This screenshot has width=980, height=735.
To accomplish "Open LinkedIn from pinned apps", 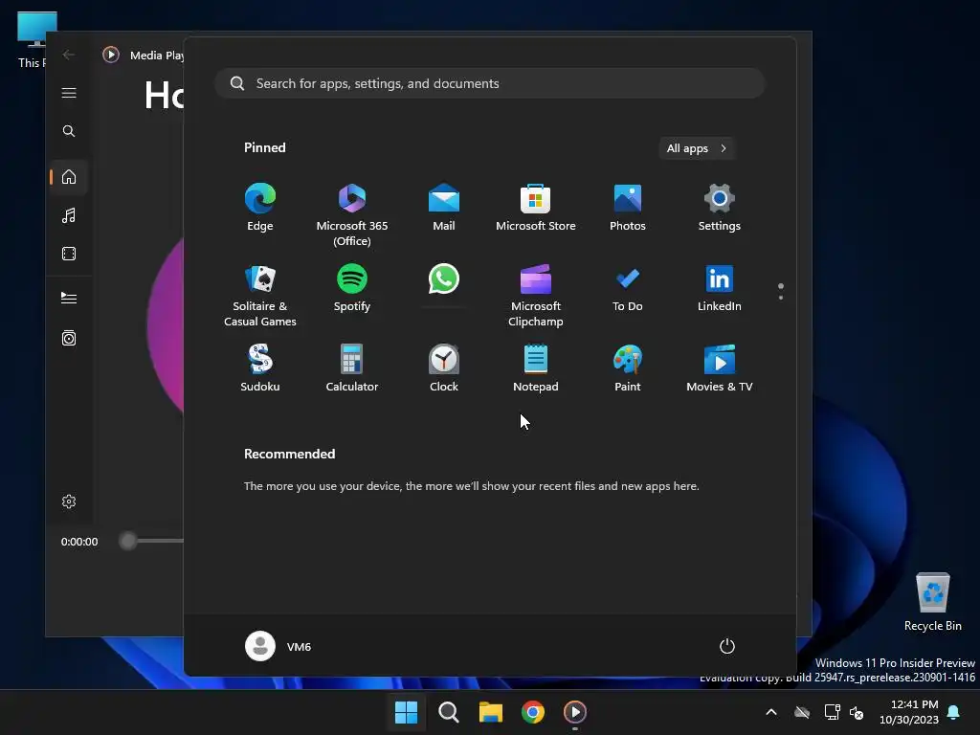I will 720,287.
